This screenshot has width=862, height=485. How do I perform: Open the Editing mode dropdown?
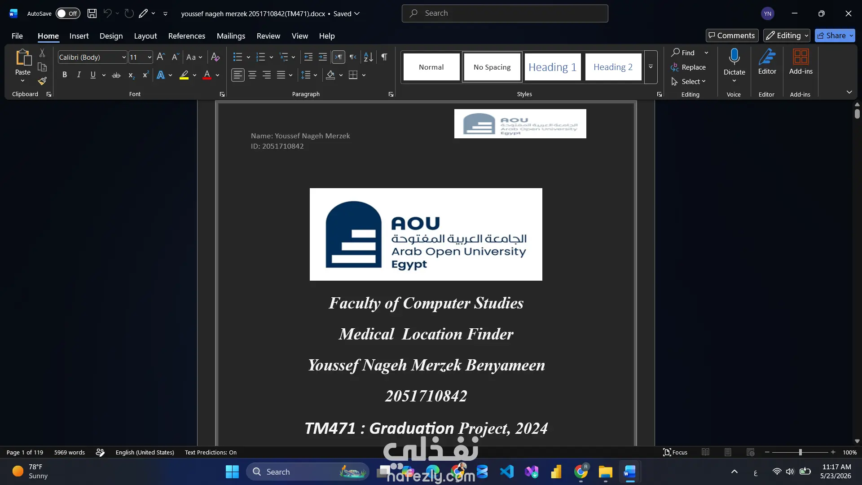click(x=787, y=35)
